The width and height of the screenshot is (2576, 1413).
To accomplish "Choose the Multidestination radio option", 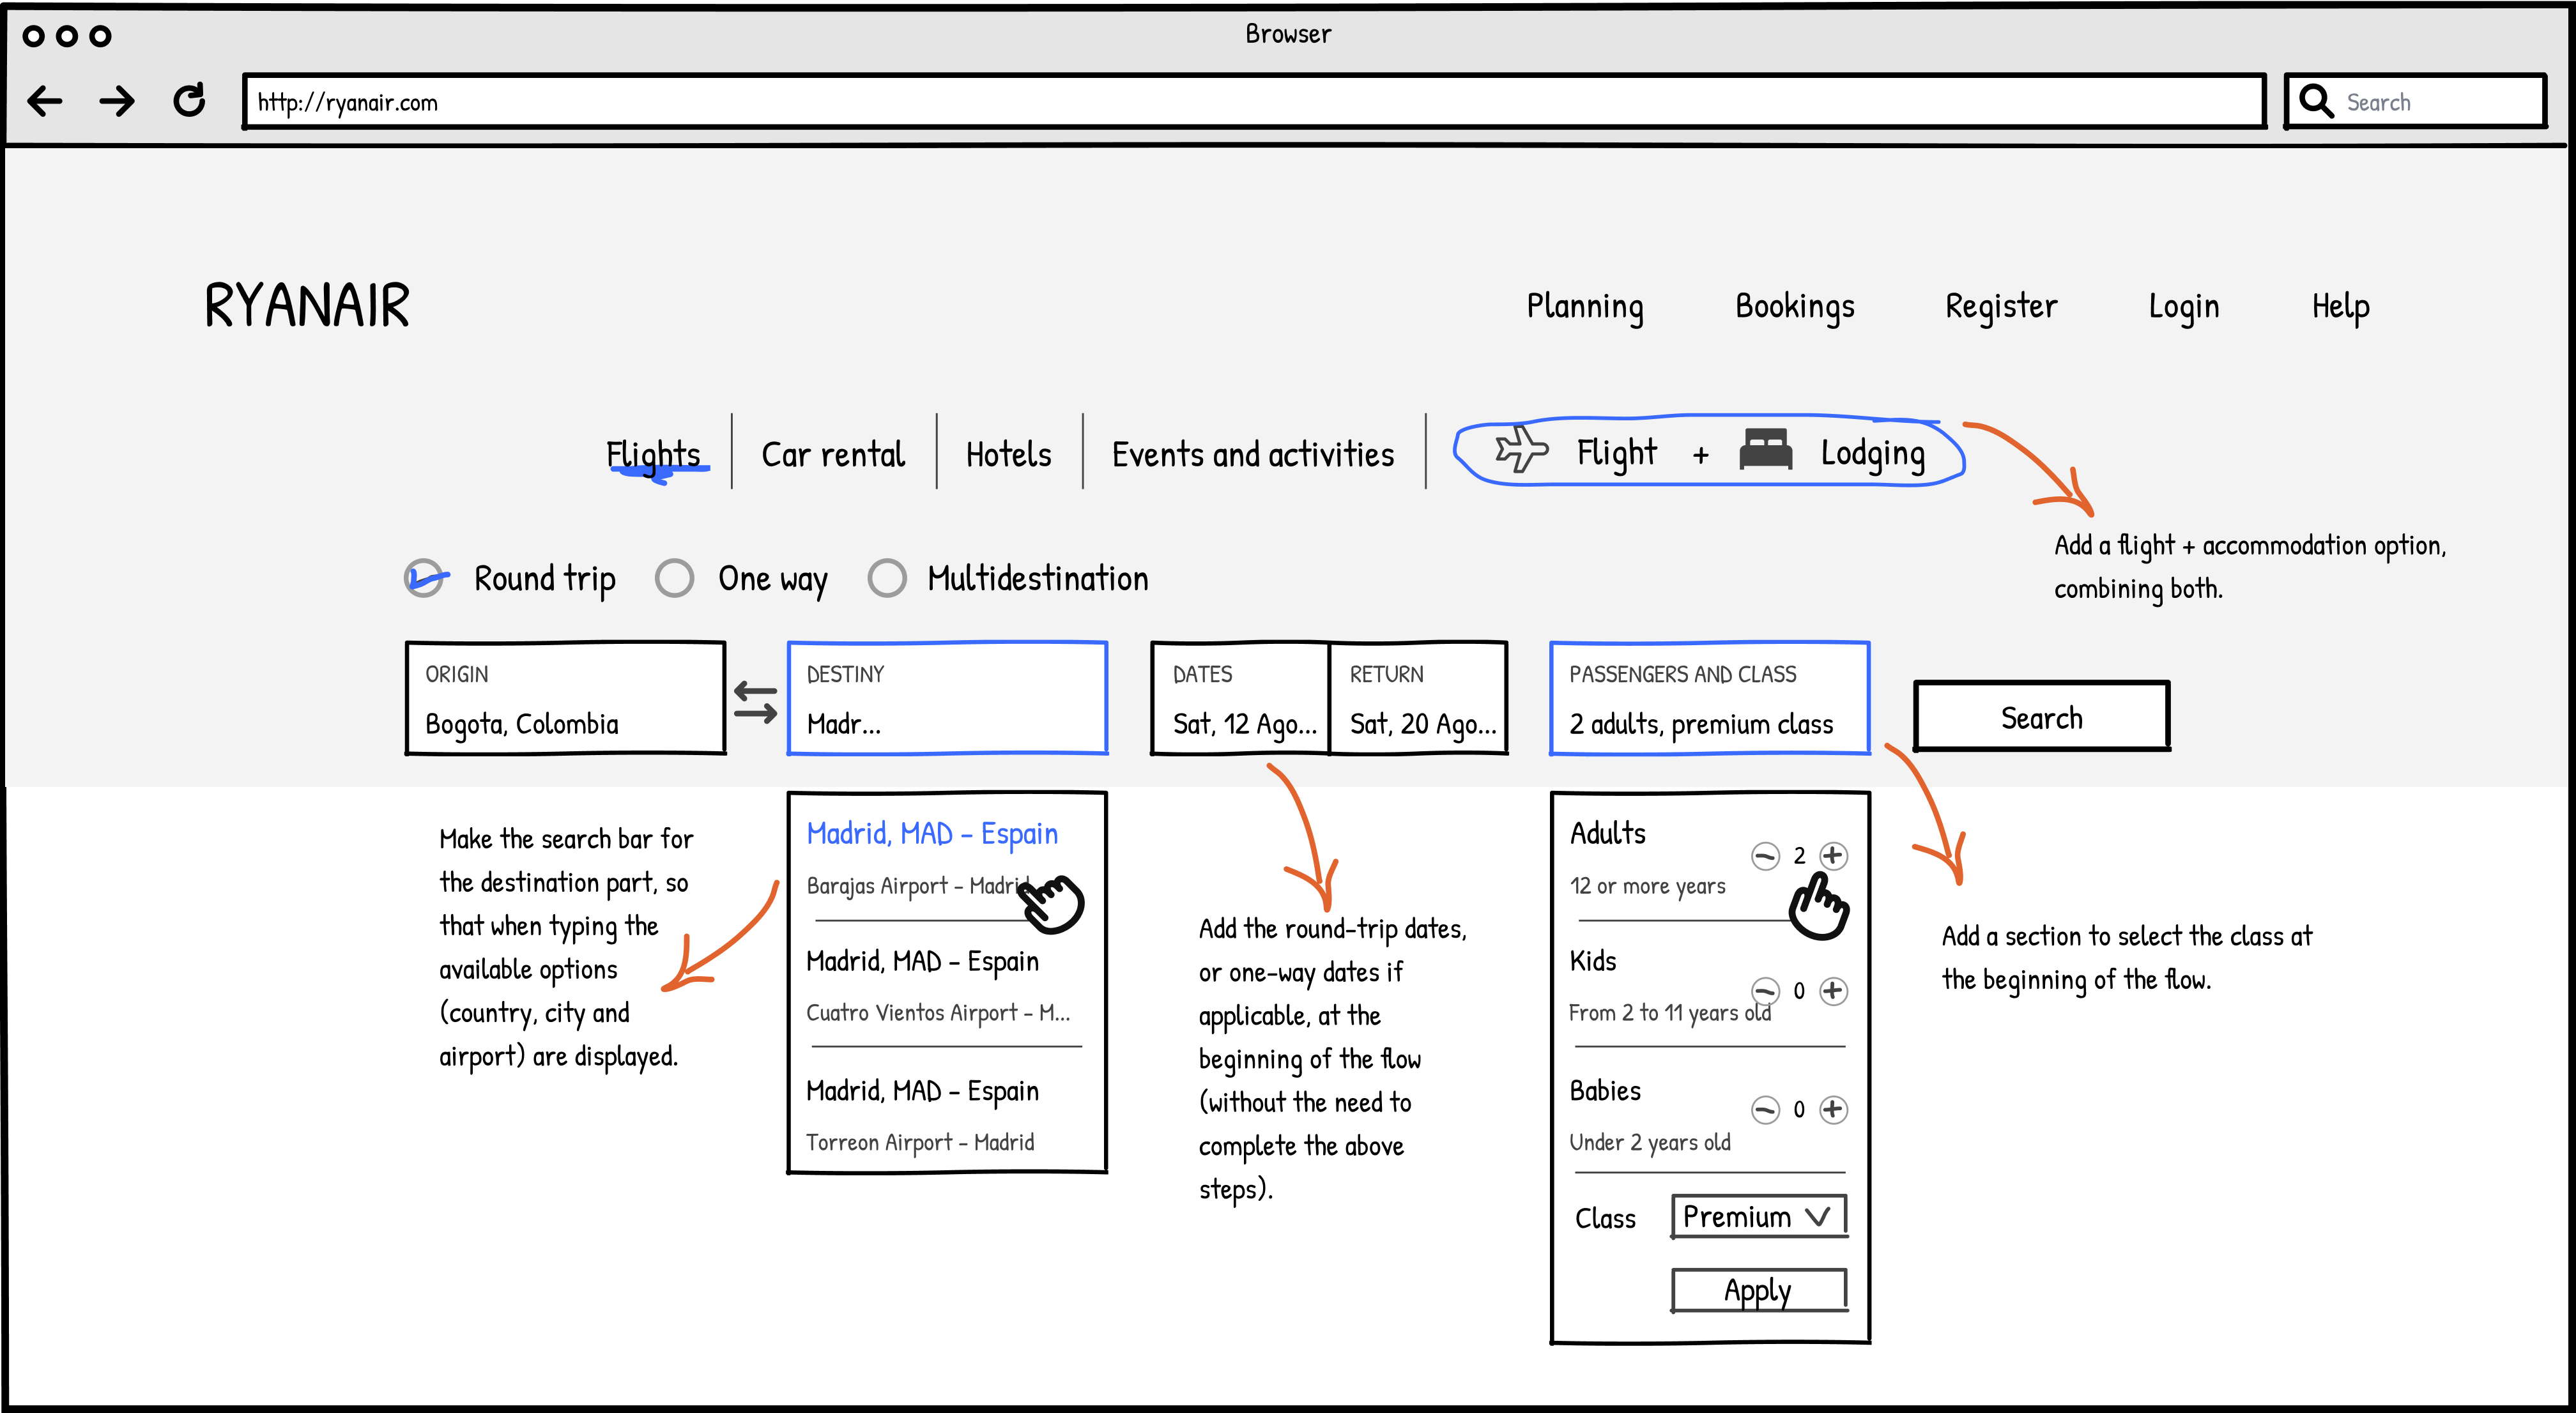I will (x=887, y=578).
